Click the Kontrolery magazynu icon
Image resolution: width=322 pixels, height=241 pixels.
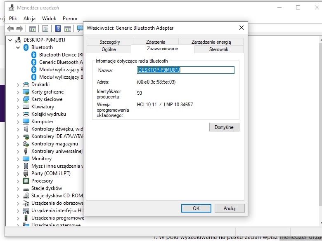click(x=26, y=144)
